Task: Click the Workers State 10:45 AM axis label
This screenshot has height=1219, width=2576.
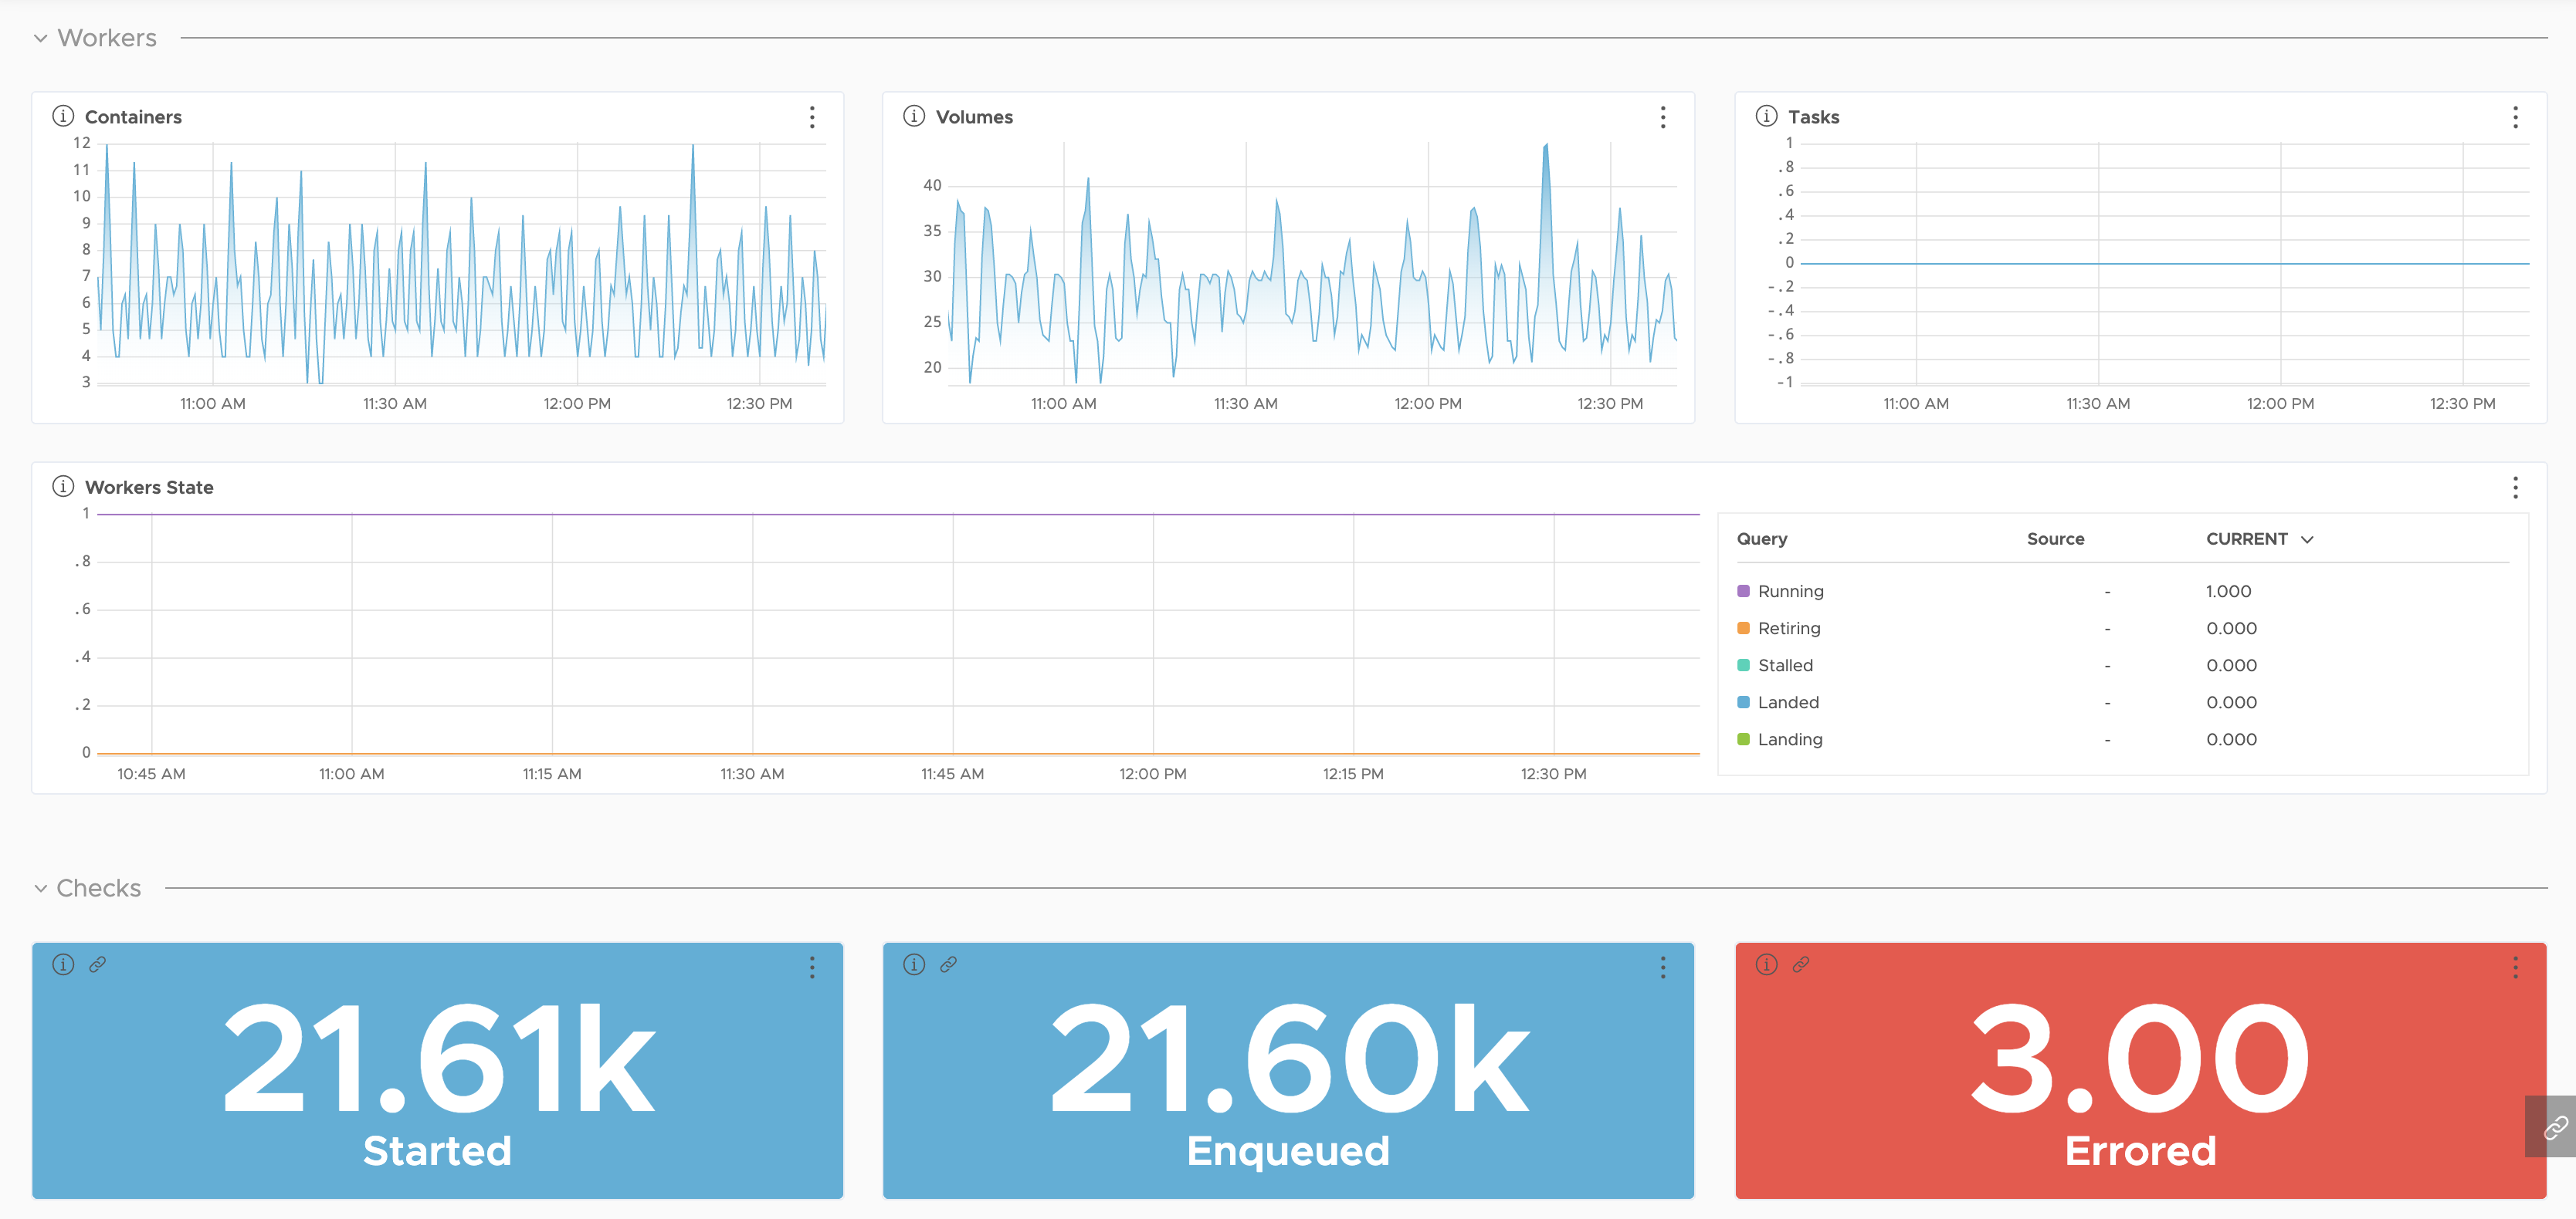Action: (x=151, y=775)
